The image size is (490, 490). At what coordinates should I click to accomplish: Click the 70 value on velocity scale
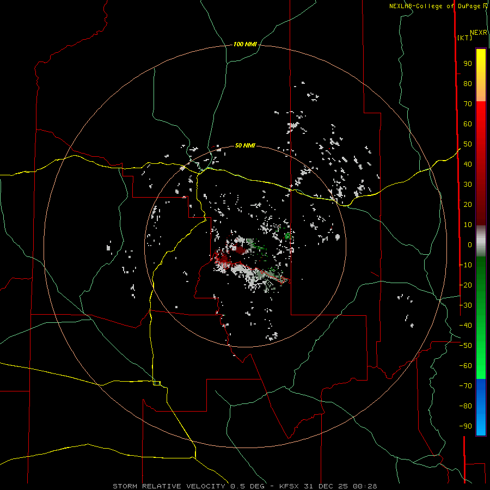(x=468, y=104)
